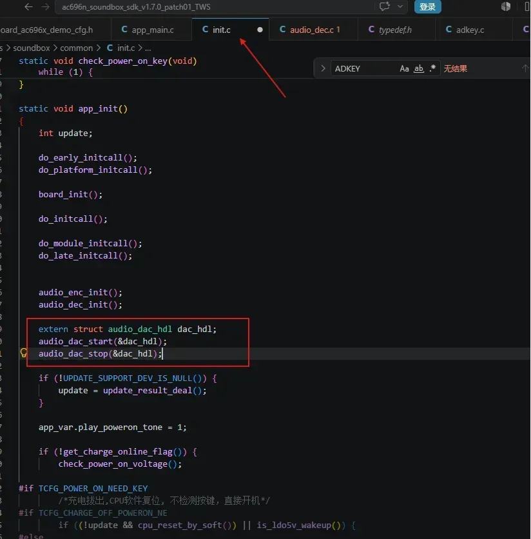Click TCFG_CHARGE_OFF_POWERON_NE macro
The height and width of the screenshot is (539, 531).
(102, 513)
